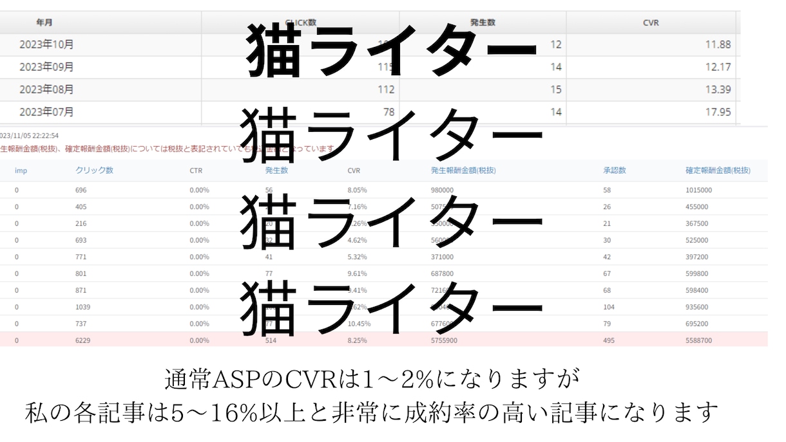Sort by the 承認数 column header
The image size is (786, 442).
click(615, 170)
